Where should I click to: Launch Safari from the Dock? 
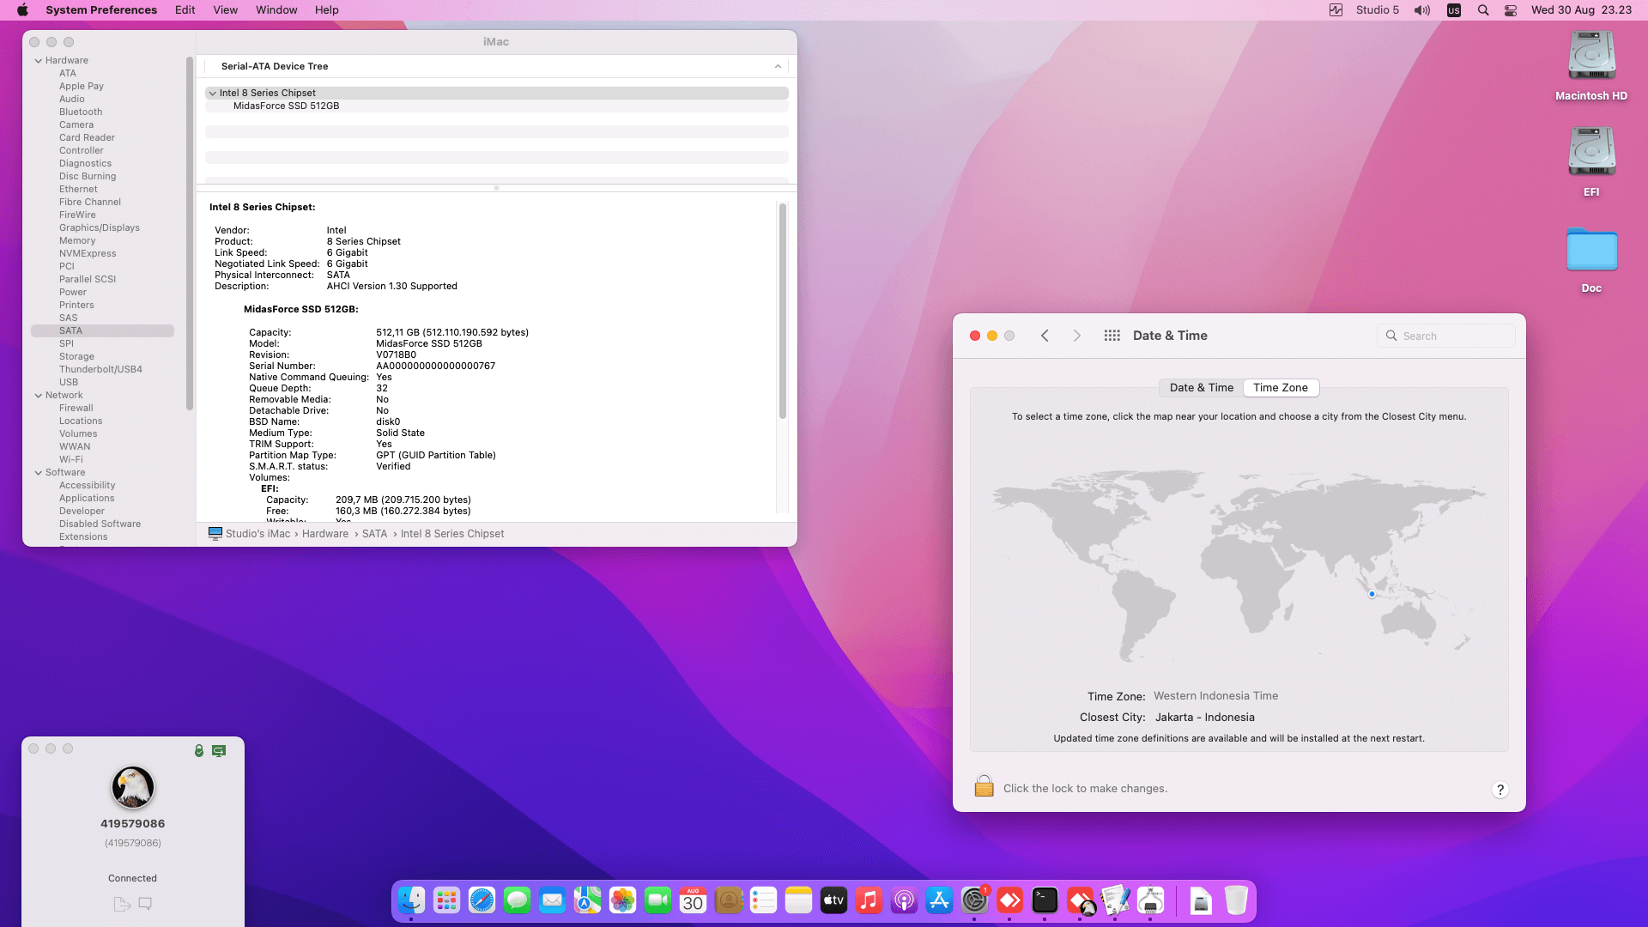[x=482, y=900]
